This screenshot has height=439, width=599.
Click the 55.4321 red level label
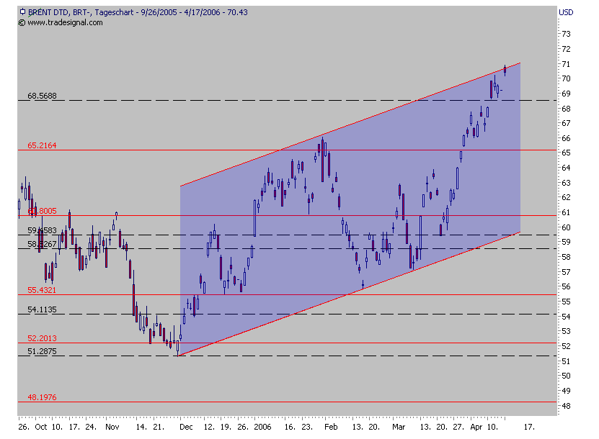click(41, 291)
